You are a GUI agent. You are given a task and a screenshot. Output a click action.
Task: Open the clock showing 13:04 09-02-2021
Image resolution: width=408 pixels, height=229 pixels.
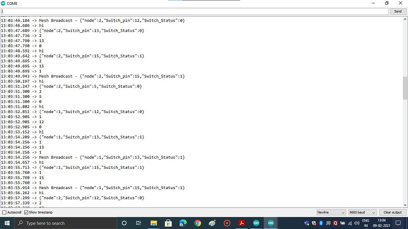click(x=381, y=223)
